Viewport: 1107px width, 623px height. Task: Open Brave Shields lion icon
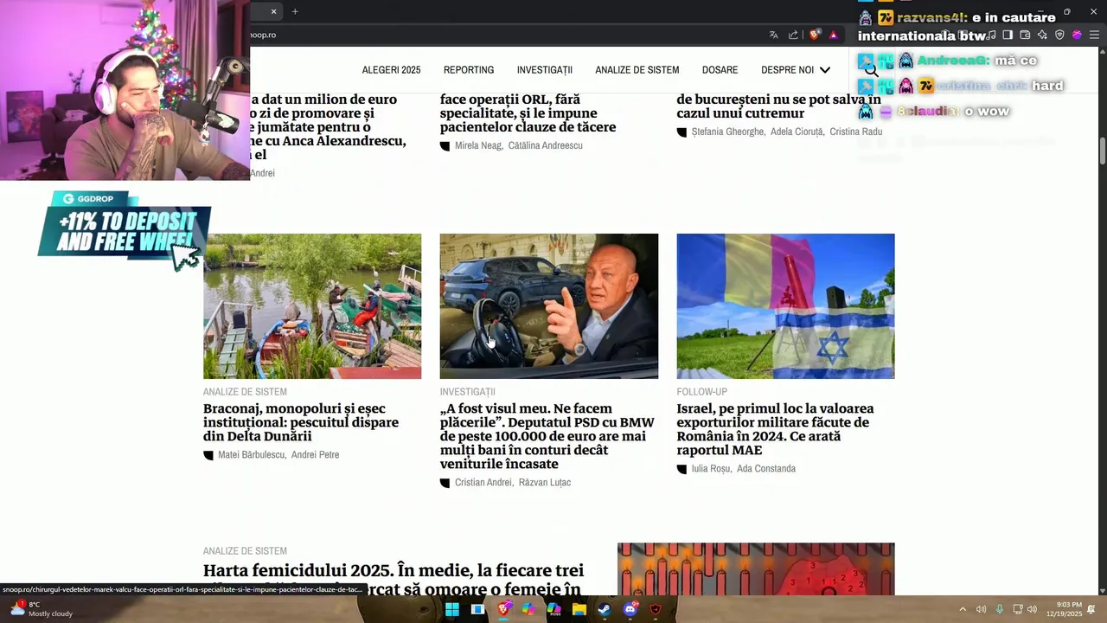[815, 35]
